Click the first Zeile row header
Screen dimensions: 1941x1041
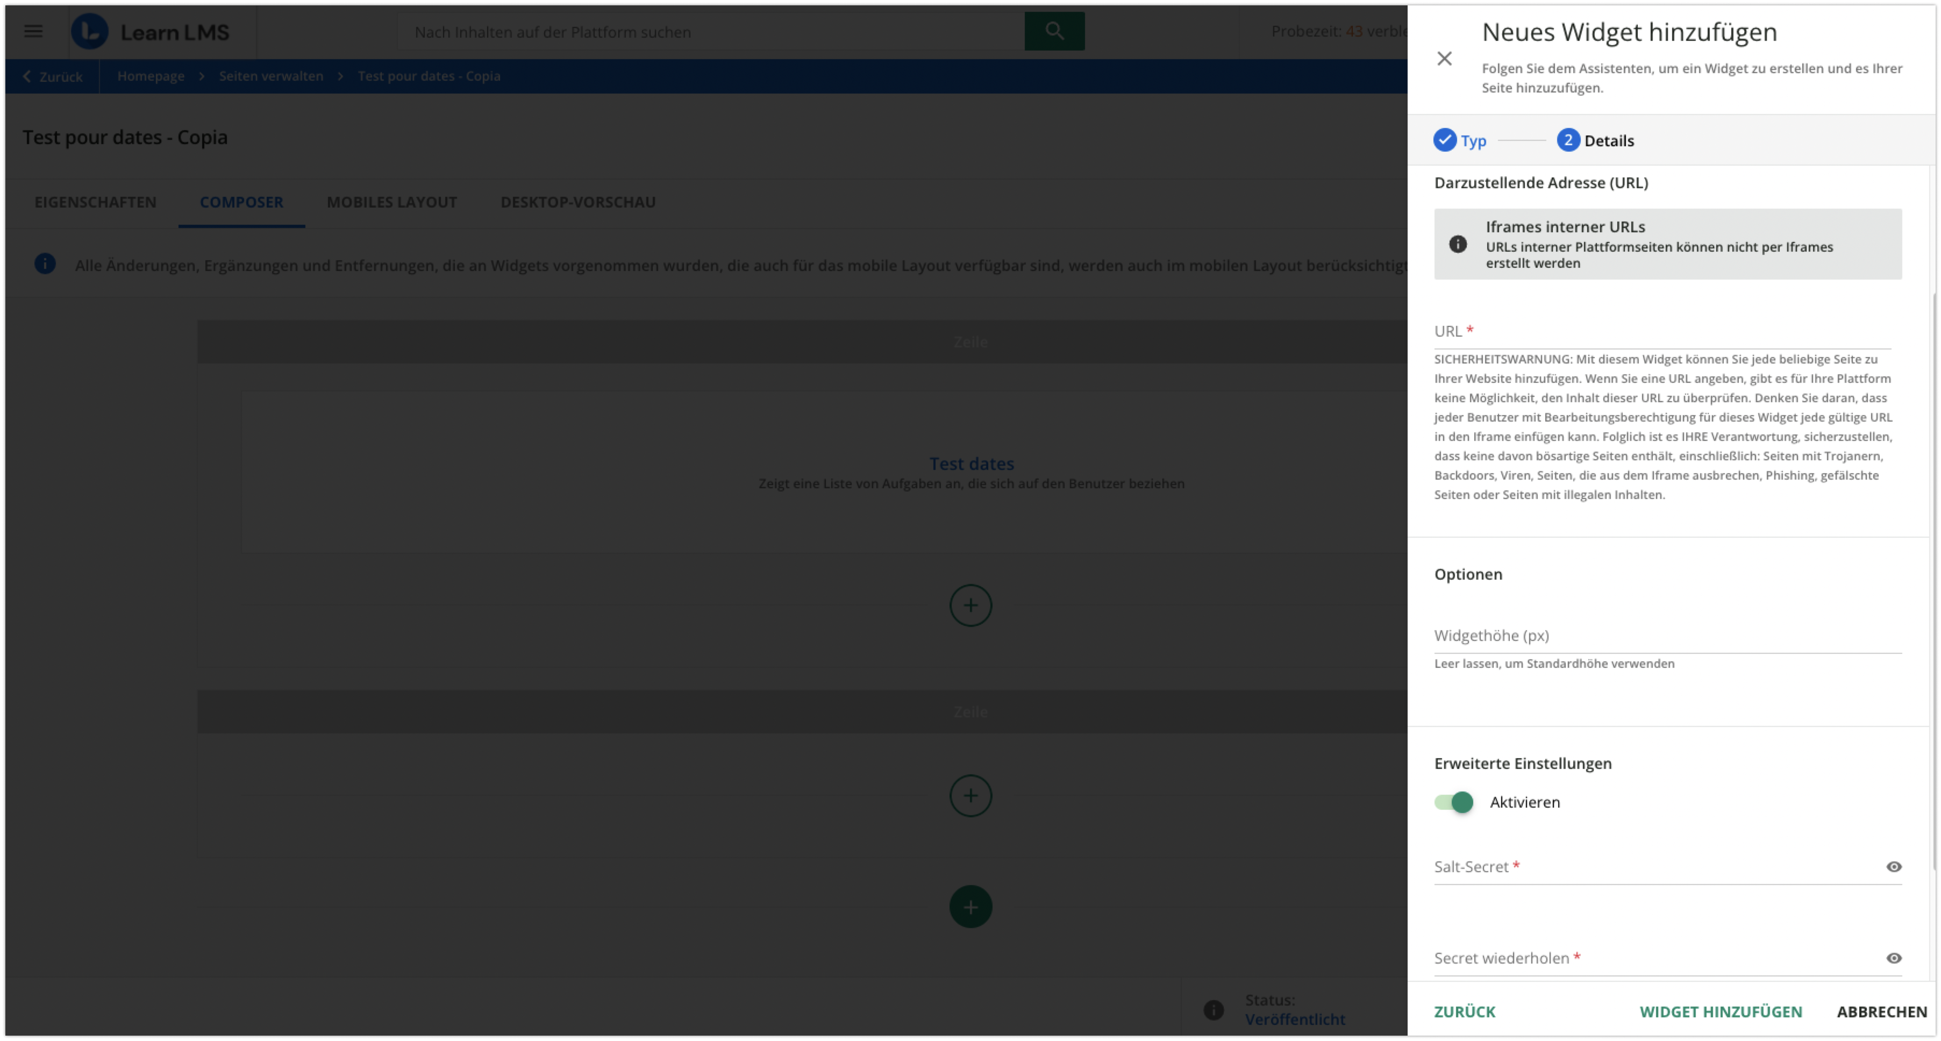pyautogui.click(x=802, y=341)
